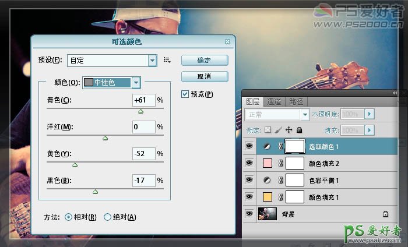Viewport: 408px width, 247px height.
Task: Click the 确定 OK button
Action: point(204,60)
